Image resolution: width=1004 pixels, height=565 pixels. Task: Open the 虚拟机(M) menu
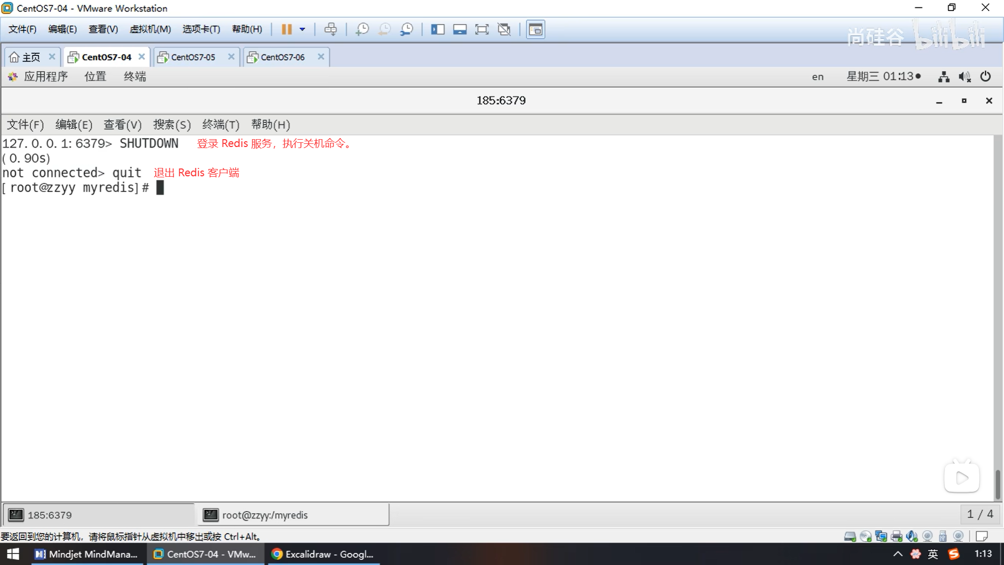pos(150,29)
